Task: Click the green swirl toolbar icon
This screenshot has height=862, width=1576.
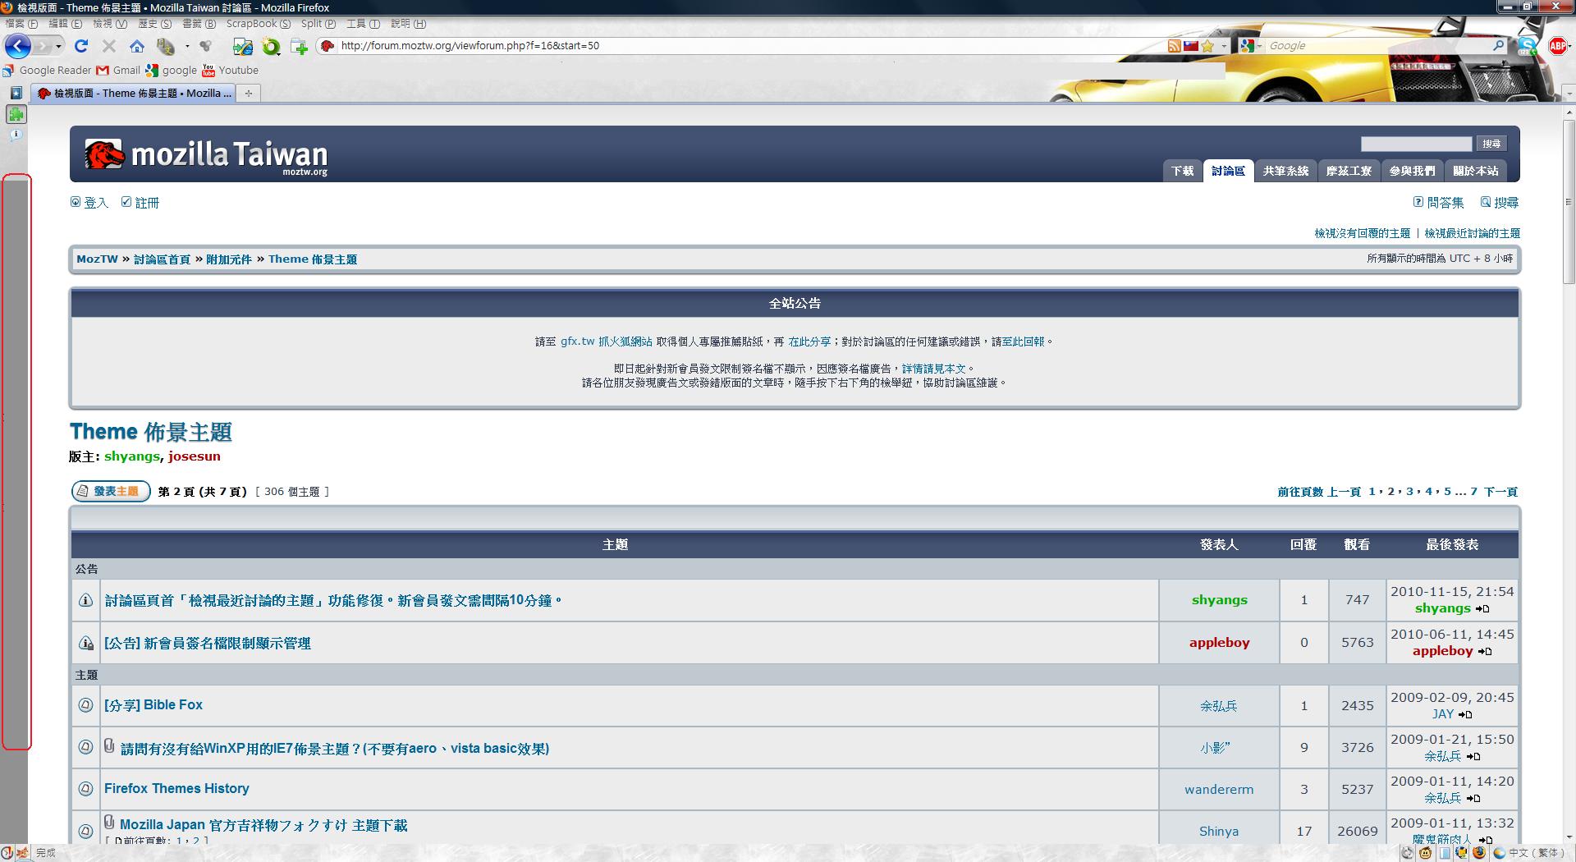Action: tap(271, 47)
